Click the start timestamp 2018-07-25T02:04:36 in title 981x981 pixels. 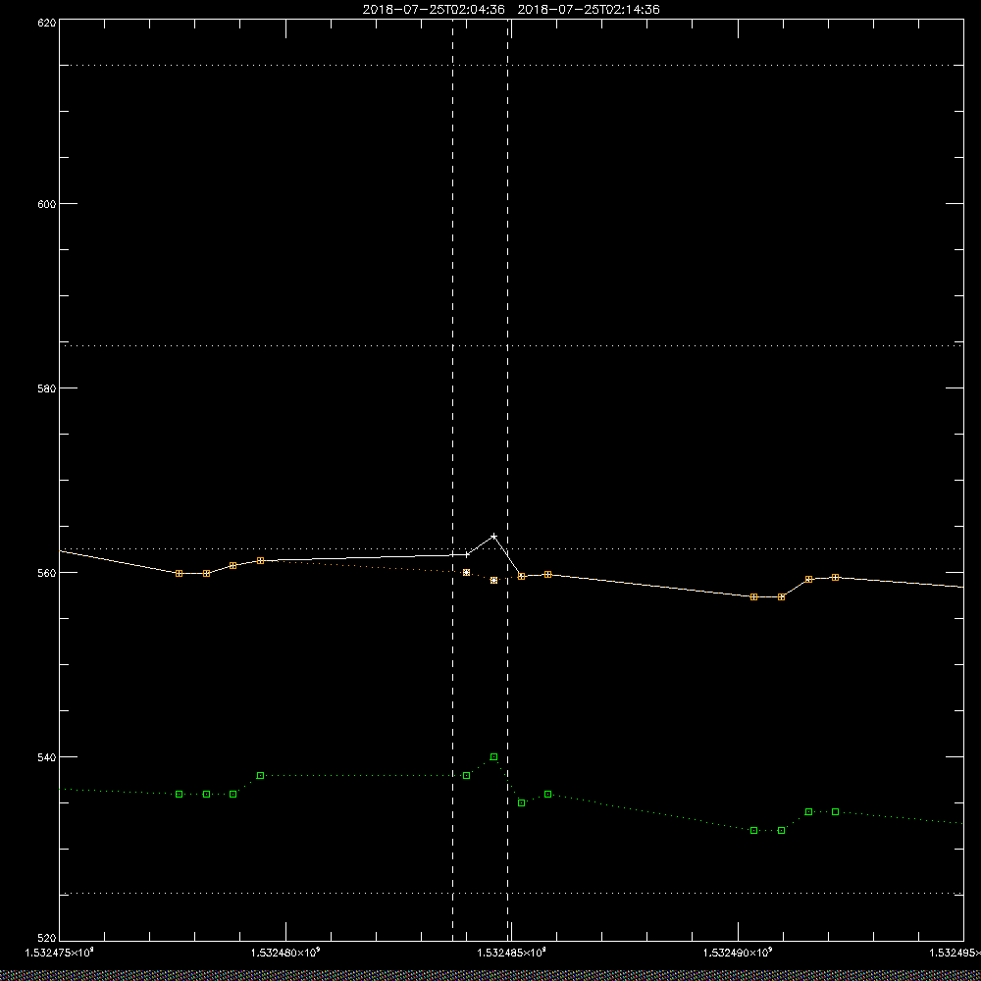tap(434, 10)
